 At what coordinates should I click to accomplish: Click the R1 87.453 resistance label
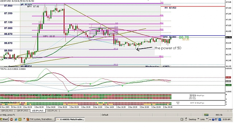170,8
